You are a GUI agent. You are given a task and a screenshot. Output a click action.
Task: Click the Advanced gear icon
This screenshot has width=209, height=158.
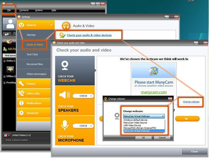pyautogui.click(x=22, y=113)
